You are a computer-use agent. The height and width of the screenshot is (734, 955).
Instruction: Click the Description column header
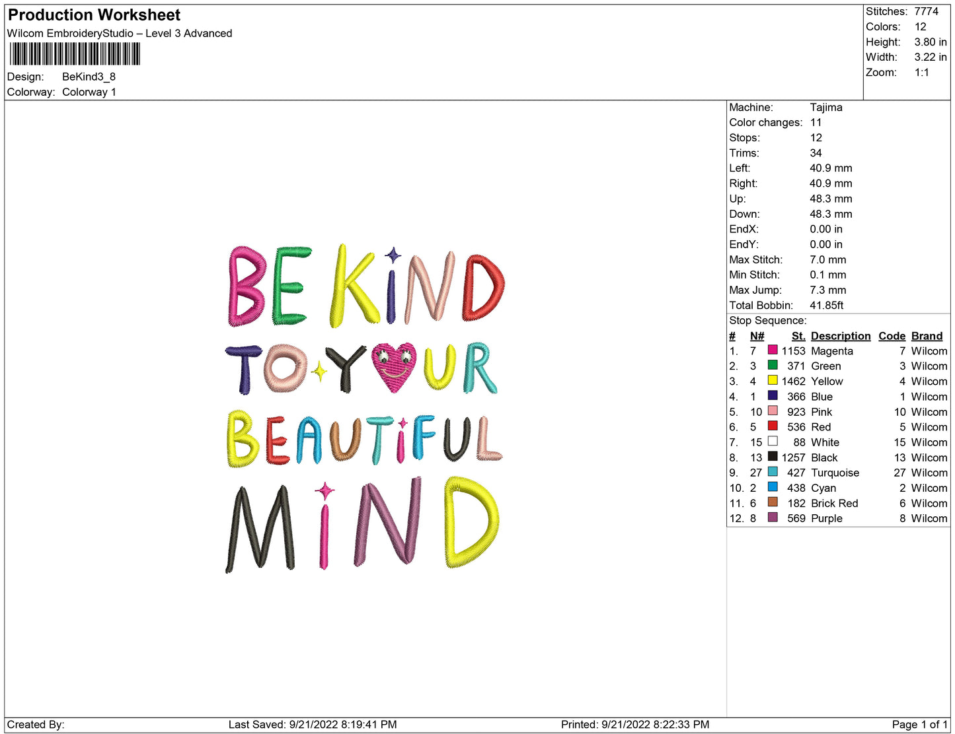[x=841, y=336]
